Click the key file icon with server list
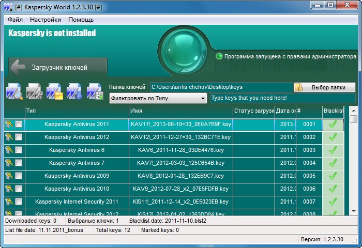Screen dimensions: 362x248 pos(95,91)
